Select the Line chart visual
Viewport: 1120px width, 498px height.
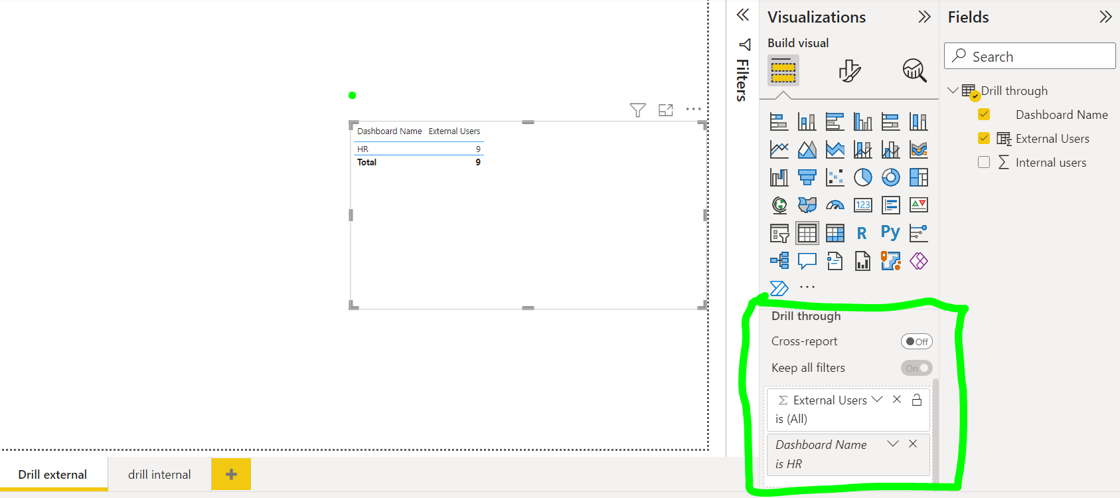point(779,149)
